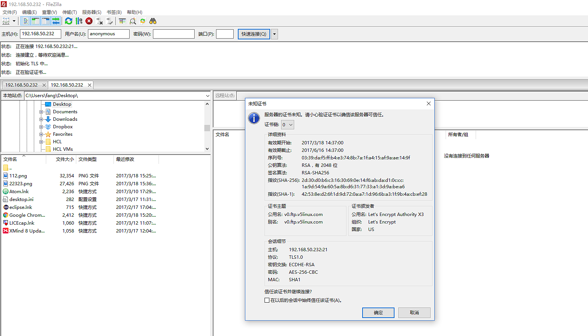
Task: Toggle the local directory tree view icon
Action: tap(36, 21)
